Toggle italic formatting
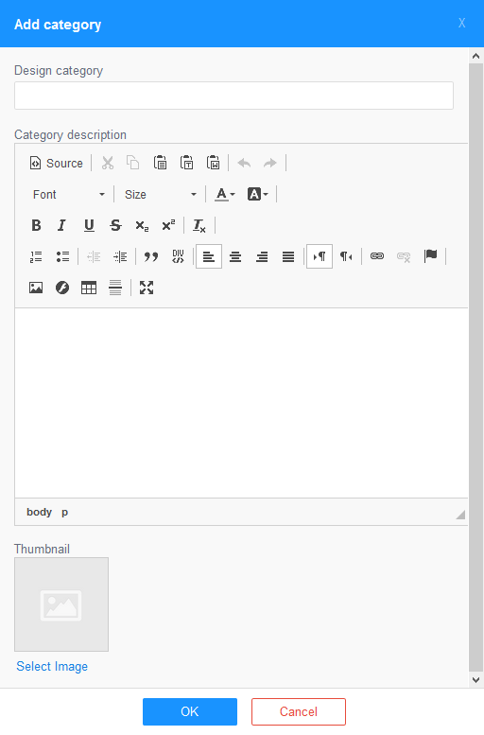 tap(61, 225)
